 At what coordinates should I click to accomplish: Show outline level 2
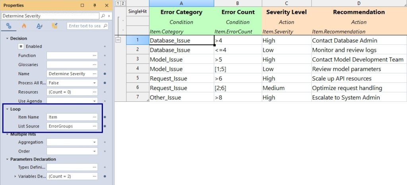(x=122, y=3)
